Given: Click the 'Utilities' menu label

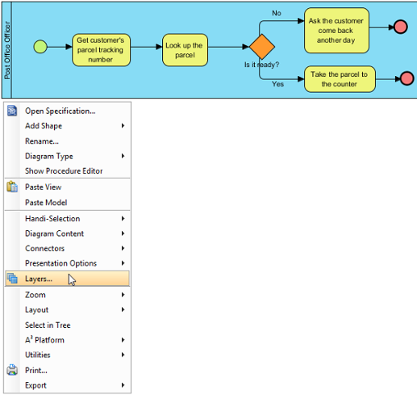Looking at the screenshot, I should [38, 355].
